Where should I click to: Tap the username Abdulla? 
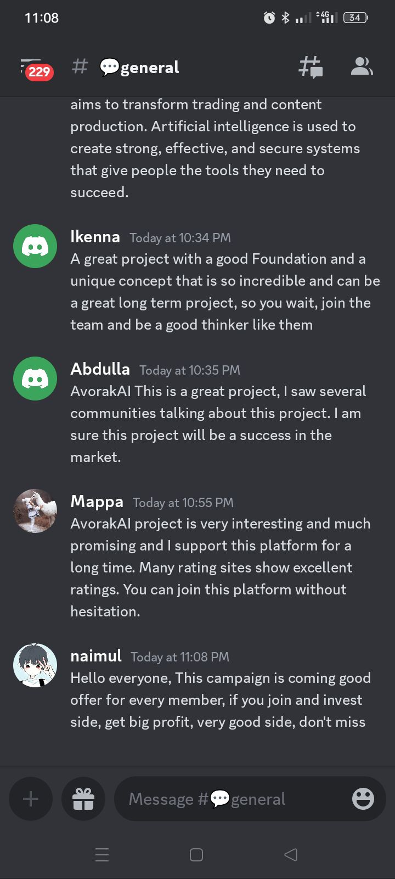(100, 369)
